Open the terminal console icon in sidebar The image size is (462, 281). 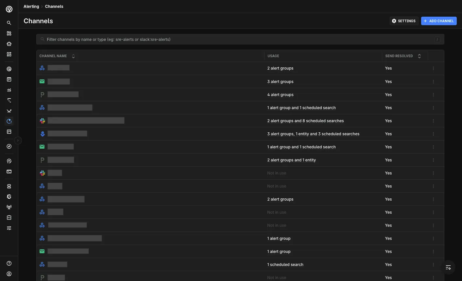click(x=9, y=172)
